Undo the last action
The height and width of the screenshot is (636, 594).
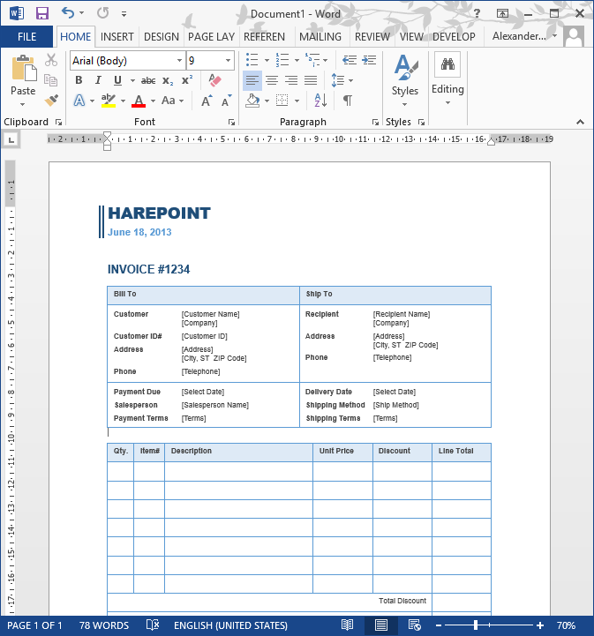[68, 13]
